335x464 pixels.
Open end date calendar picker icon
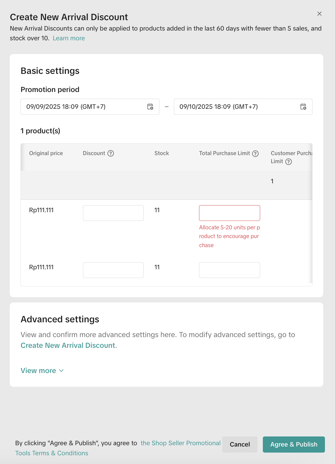click(x=303, y=107)
